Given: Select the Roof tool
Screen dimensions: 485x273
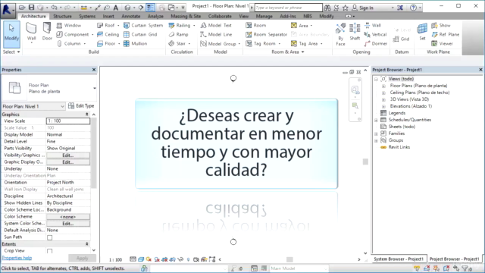Looking at the screenshot, I should pos(106,25).
